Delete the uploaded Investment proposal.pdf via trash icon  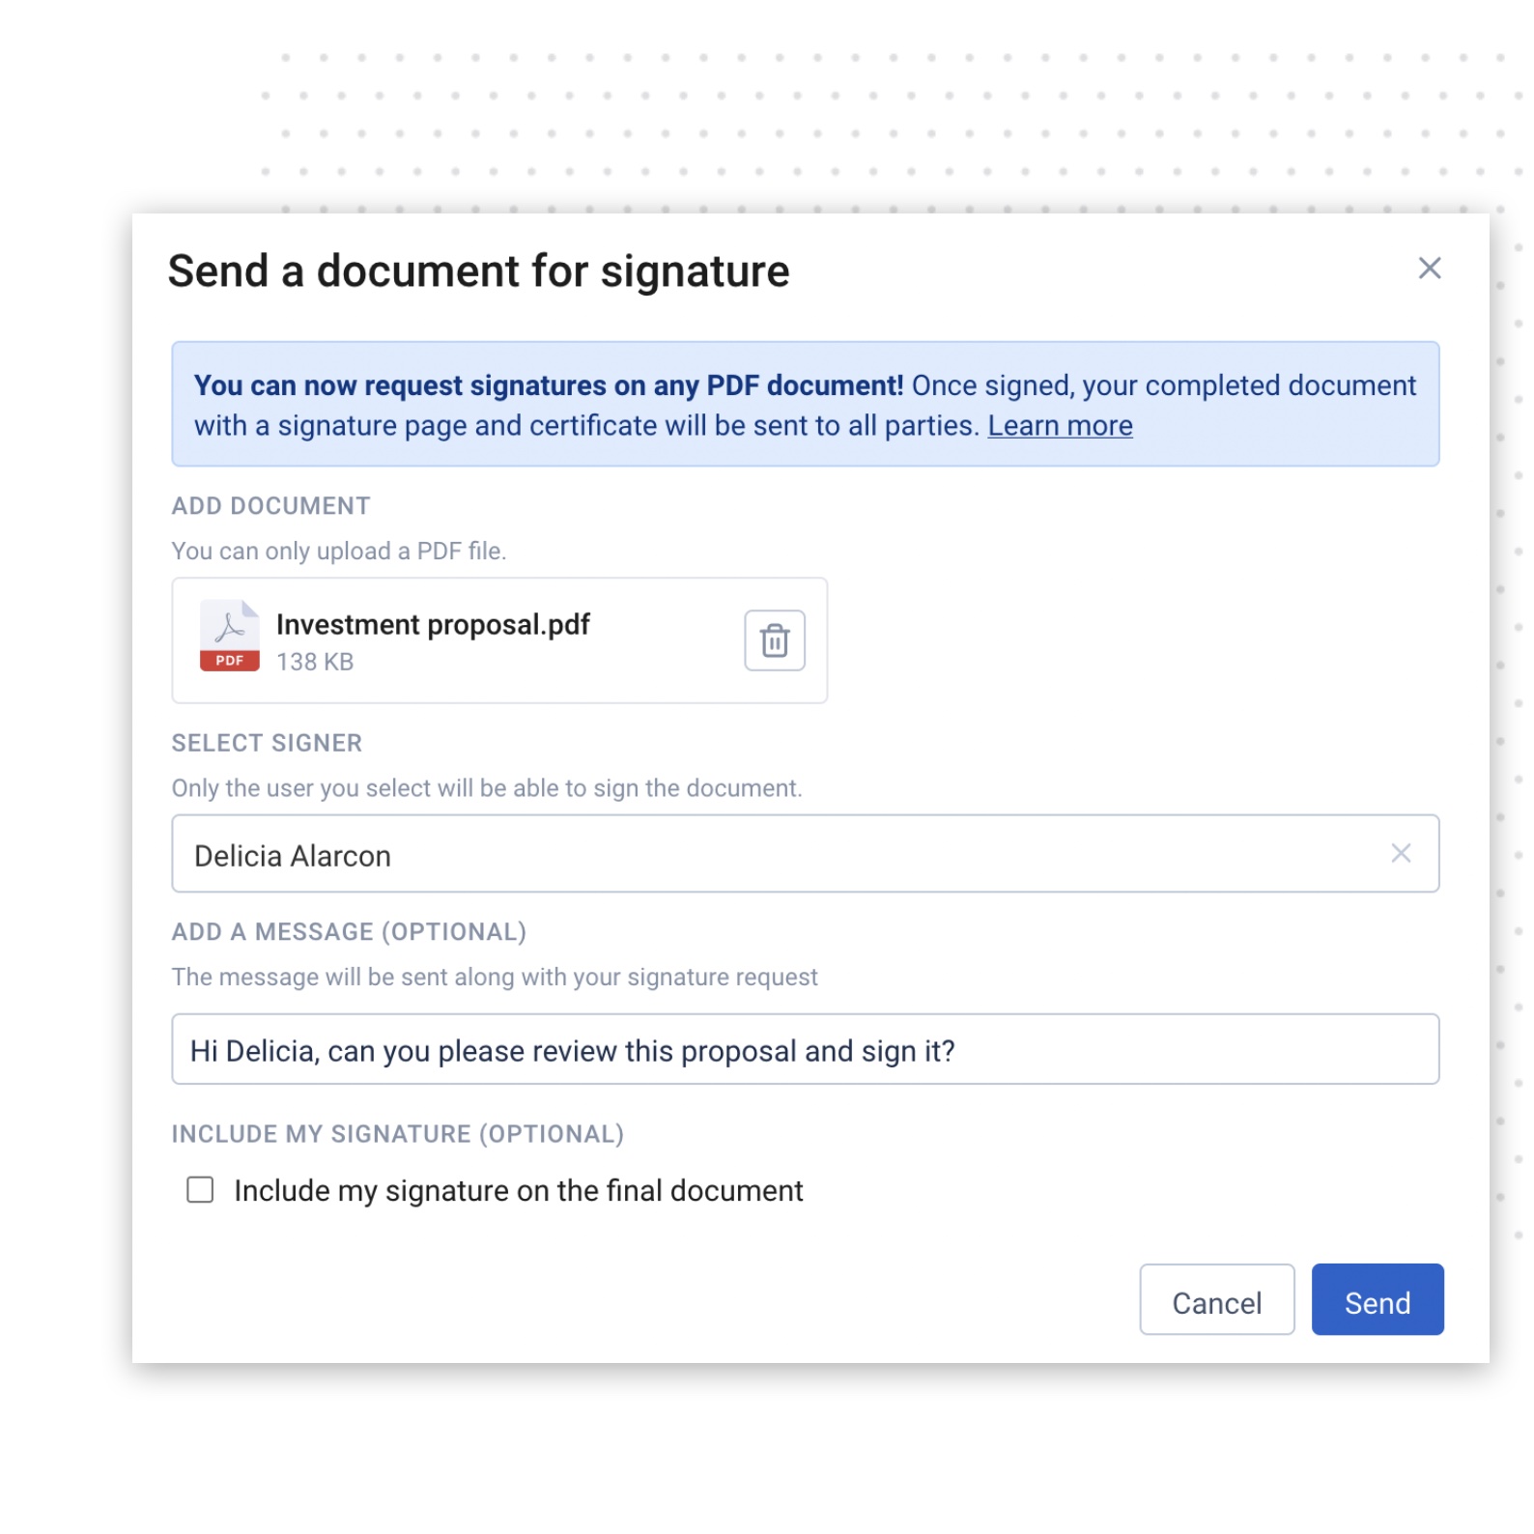(x=774, y=640)
